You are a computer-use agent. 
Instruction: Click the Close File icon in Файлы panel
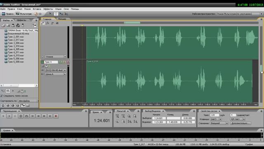(8, 25)
